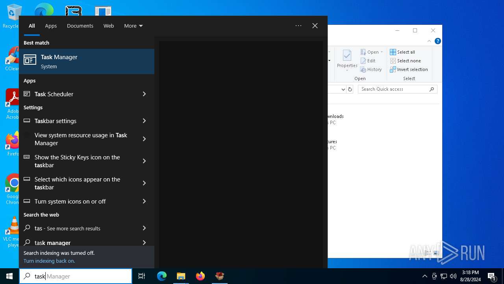Screen dimensions: 504x284
Task: Click Windows Start button
Action: (x=9, y=276)
